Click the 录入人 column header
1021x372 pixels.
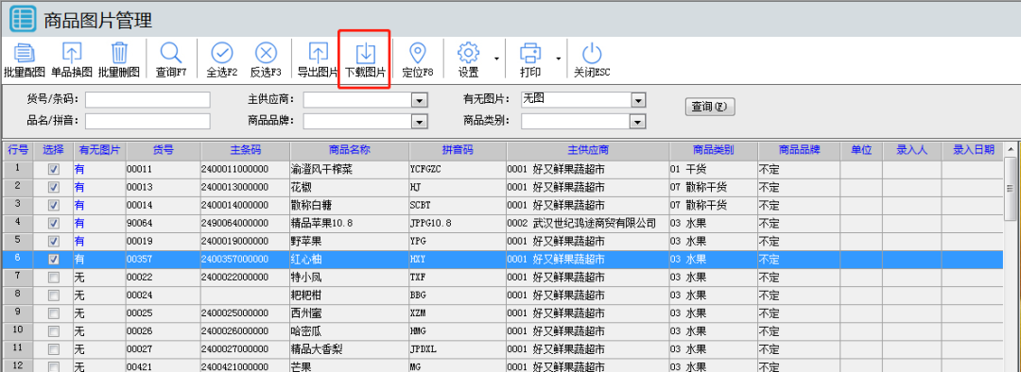click(912, 150)
